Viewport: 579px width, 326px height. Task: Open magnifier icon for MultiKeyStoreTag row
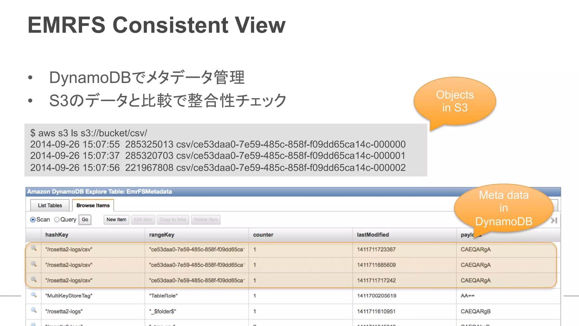(x=34, y=295)
